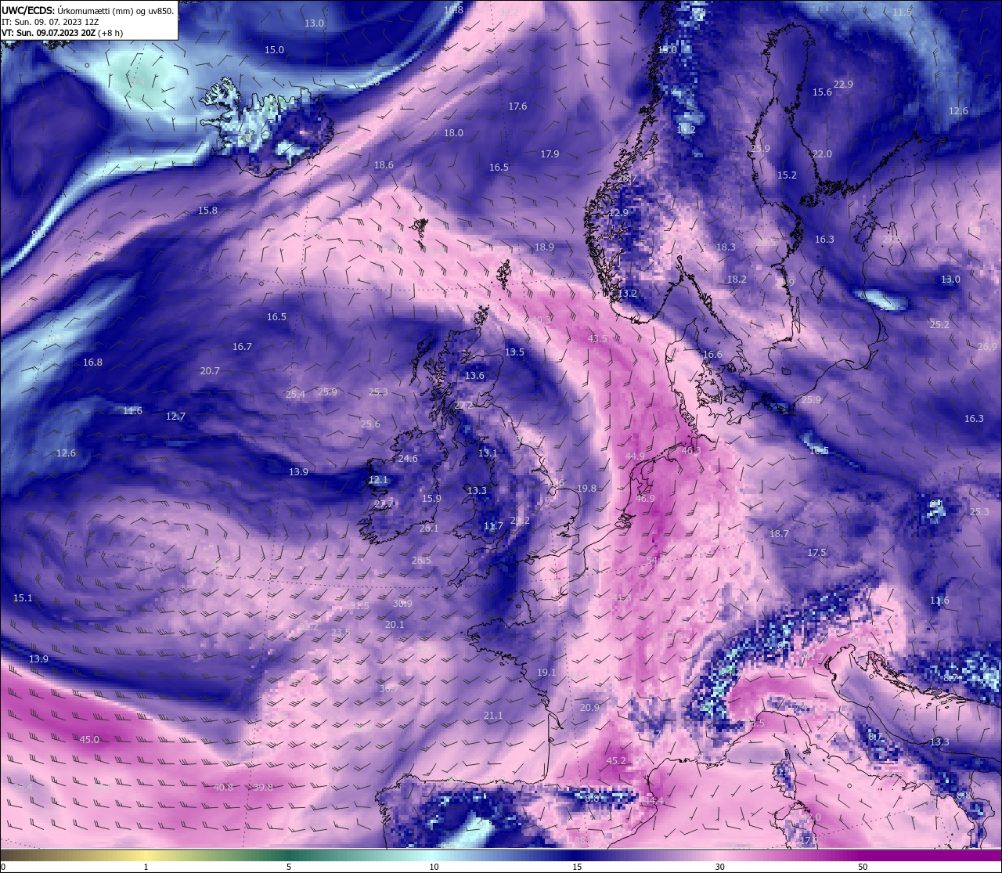Click the map value '16.6' near Denmark
1002x873 pixels.
(712, 355)
